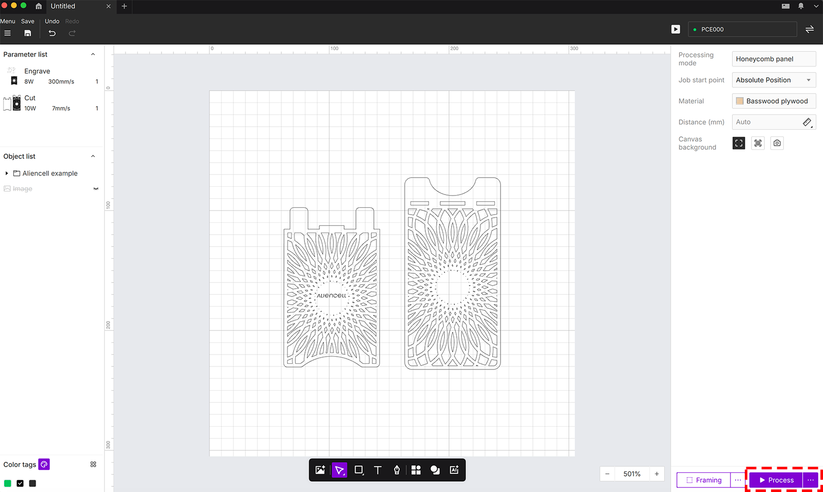Open more options next to Framing
Screen dimensions: 823x492
point(738,480)
